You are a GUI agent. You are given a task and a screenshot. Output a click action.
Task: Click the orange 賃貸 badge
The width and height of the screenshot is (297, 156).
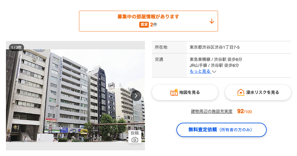click(x=144, y=24)
